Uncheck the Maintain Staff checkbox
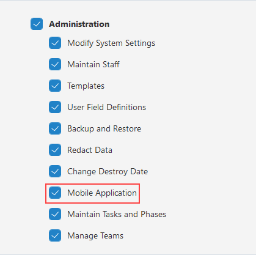 55,64
